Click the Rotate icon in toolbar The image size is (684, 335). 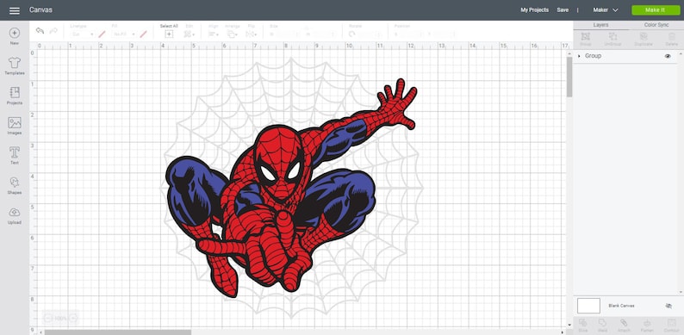coord(351,34)
